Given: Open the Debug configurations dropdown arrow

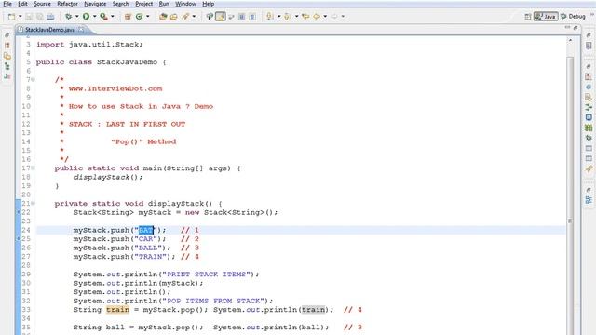Looking at the screenshot, I should pos(76,17).
